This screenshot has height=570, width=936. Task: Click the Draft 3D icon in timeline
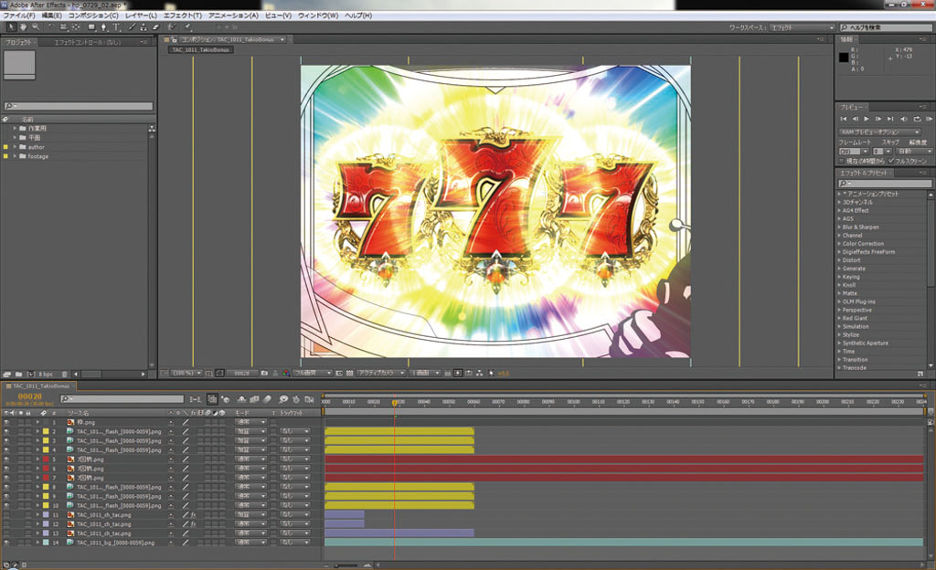(226, 399)
